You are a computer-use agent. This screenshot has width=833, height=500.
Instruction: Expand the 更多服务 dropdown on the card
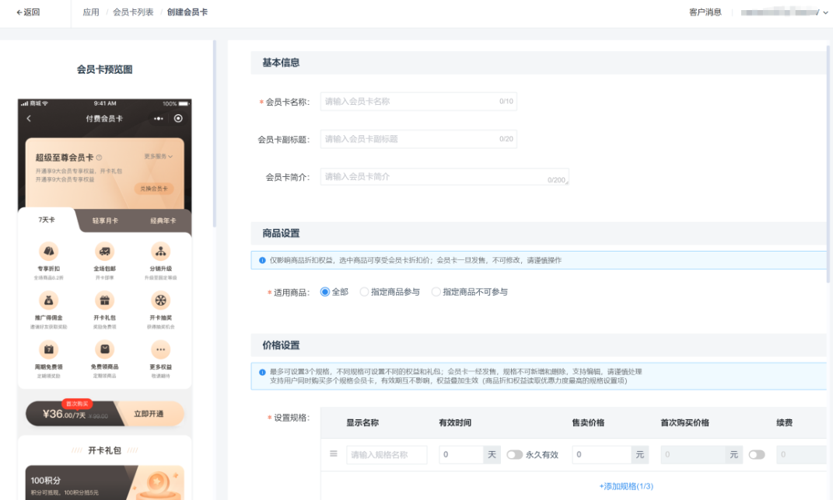(159, 157)
